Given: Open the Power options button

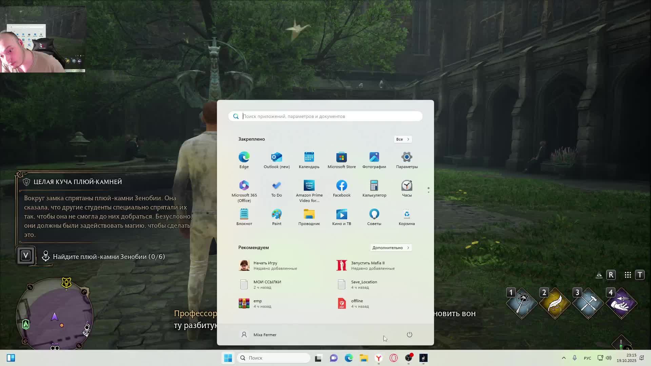Looking at the screenshot, I should [409, 335].
